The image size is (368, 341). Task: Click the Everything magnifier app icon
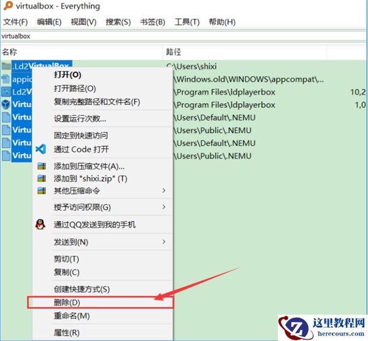[8, 6]
